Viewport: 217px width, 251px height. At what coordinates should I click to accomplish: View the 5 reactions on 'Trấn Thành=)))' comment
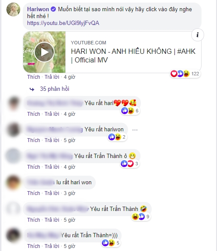(x=111, y=243)
